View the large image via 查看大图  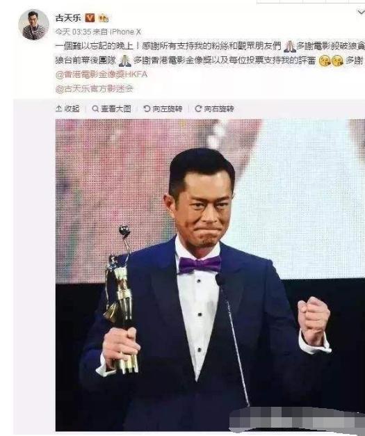pyautogui.click(x=111, y=108)
